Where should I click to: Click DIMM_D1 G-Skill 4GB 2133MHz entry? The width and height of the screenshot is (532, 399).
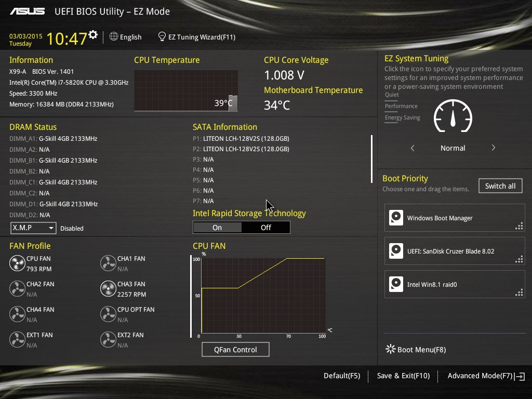[x=54, y=204]
